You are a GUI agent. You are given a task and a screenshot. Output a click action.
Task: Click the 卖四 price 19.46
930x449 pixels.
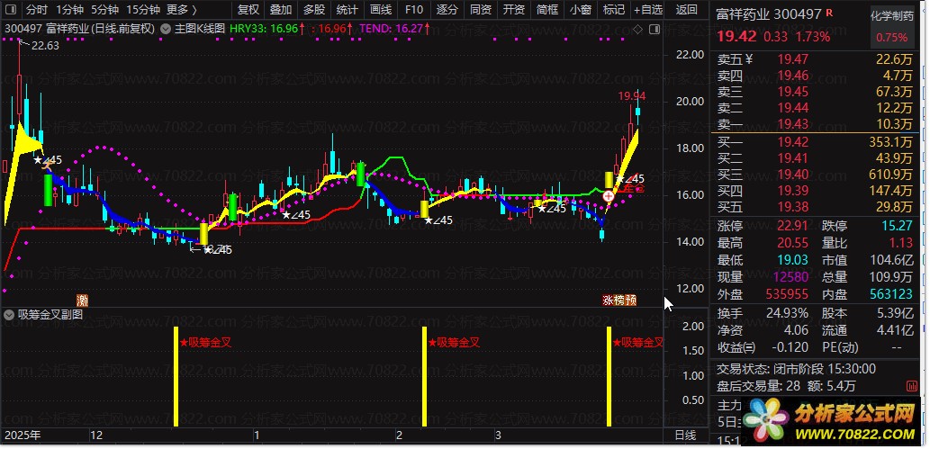click(793, 76)
